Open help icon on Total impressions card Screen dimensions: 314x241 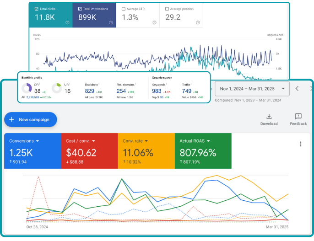pos(111,22)
